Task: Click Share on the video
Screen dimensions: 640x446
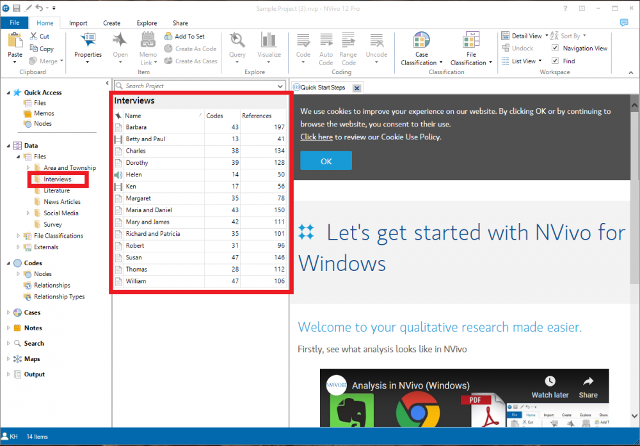Action: pos(588,387)
